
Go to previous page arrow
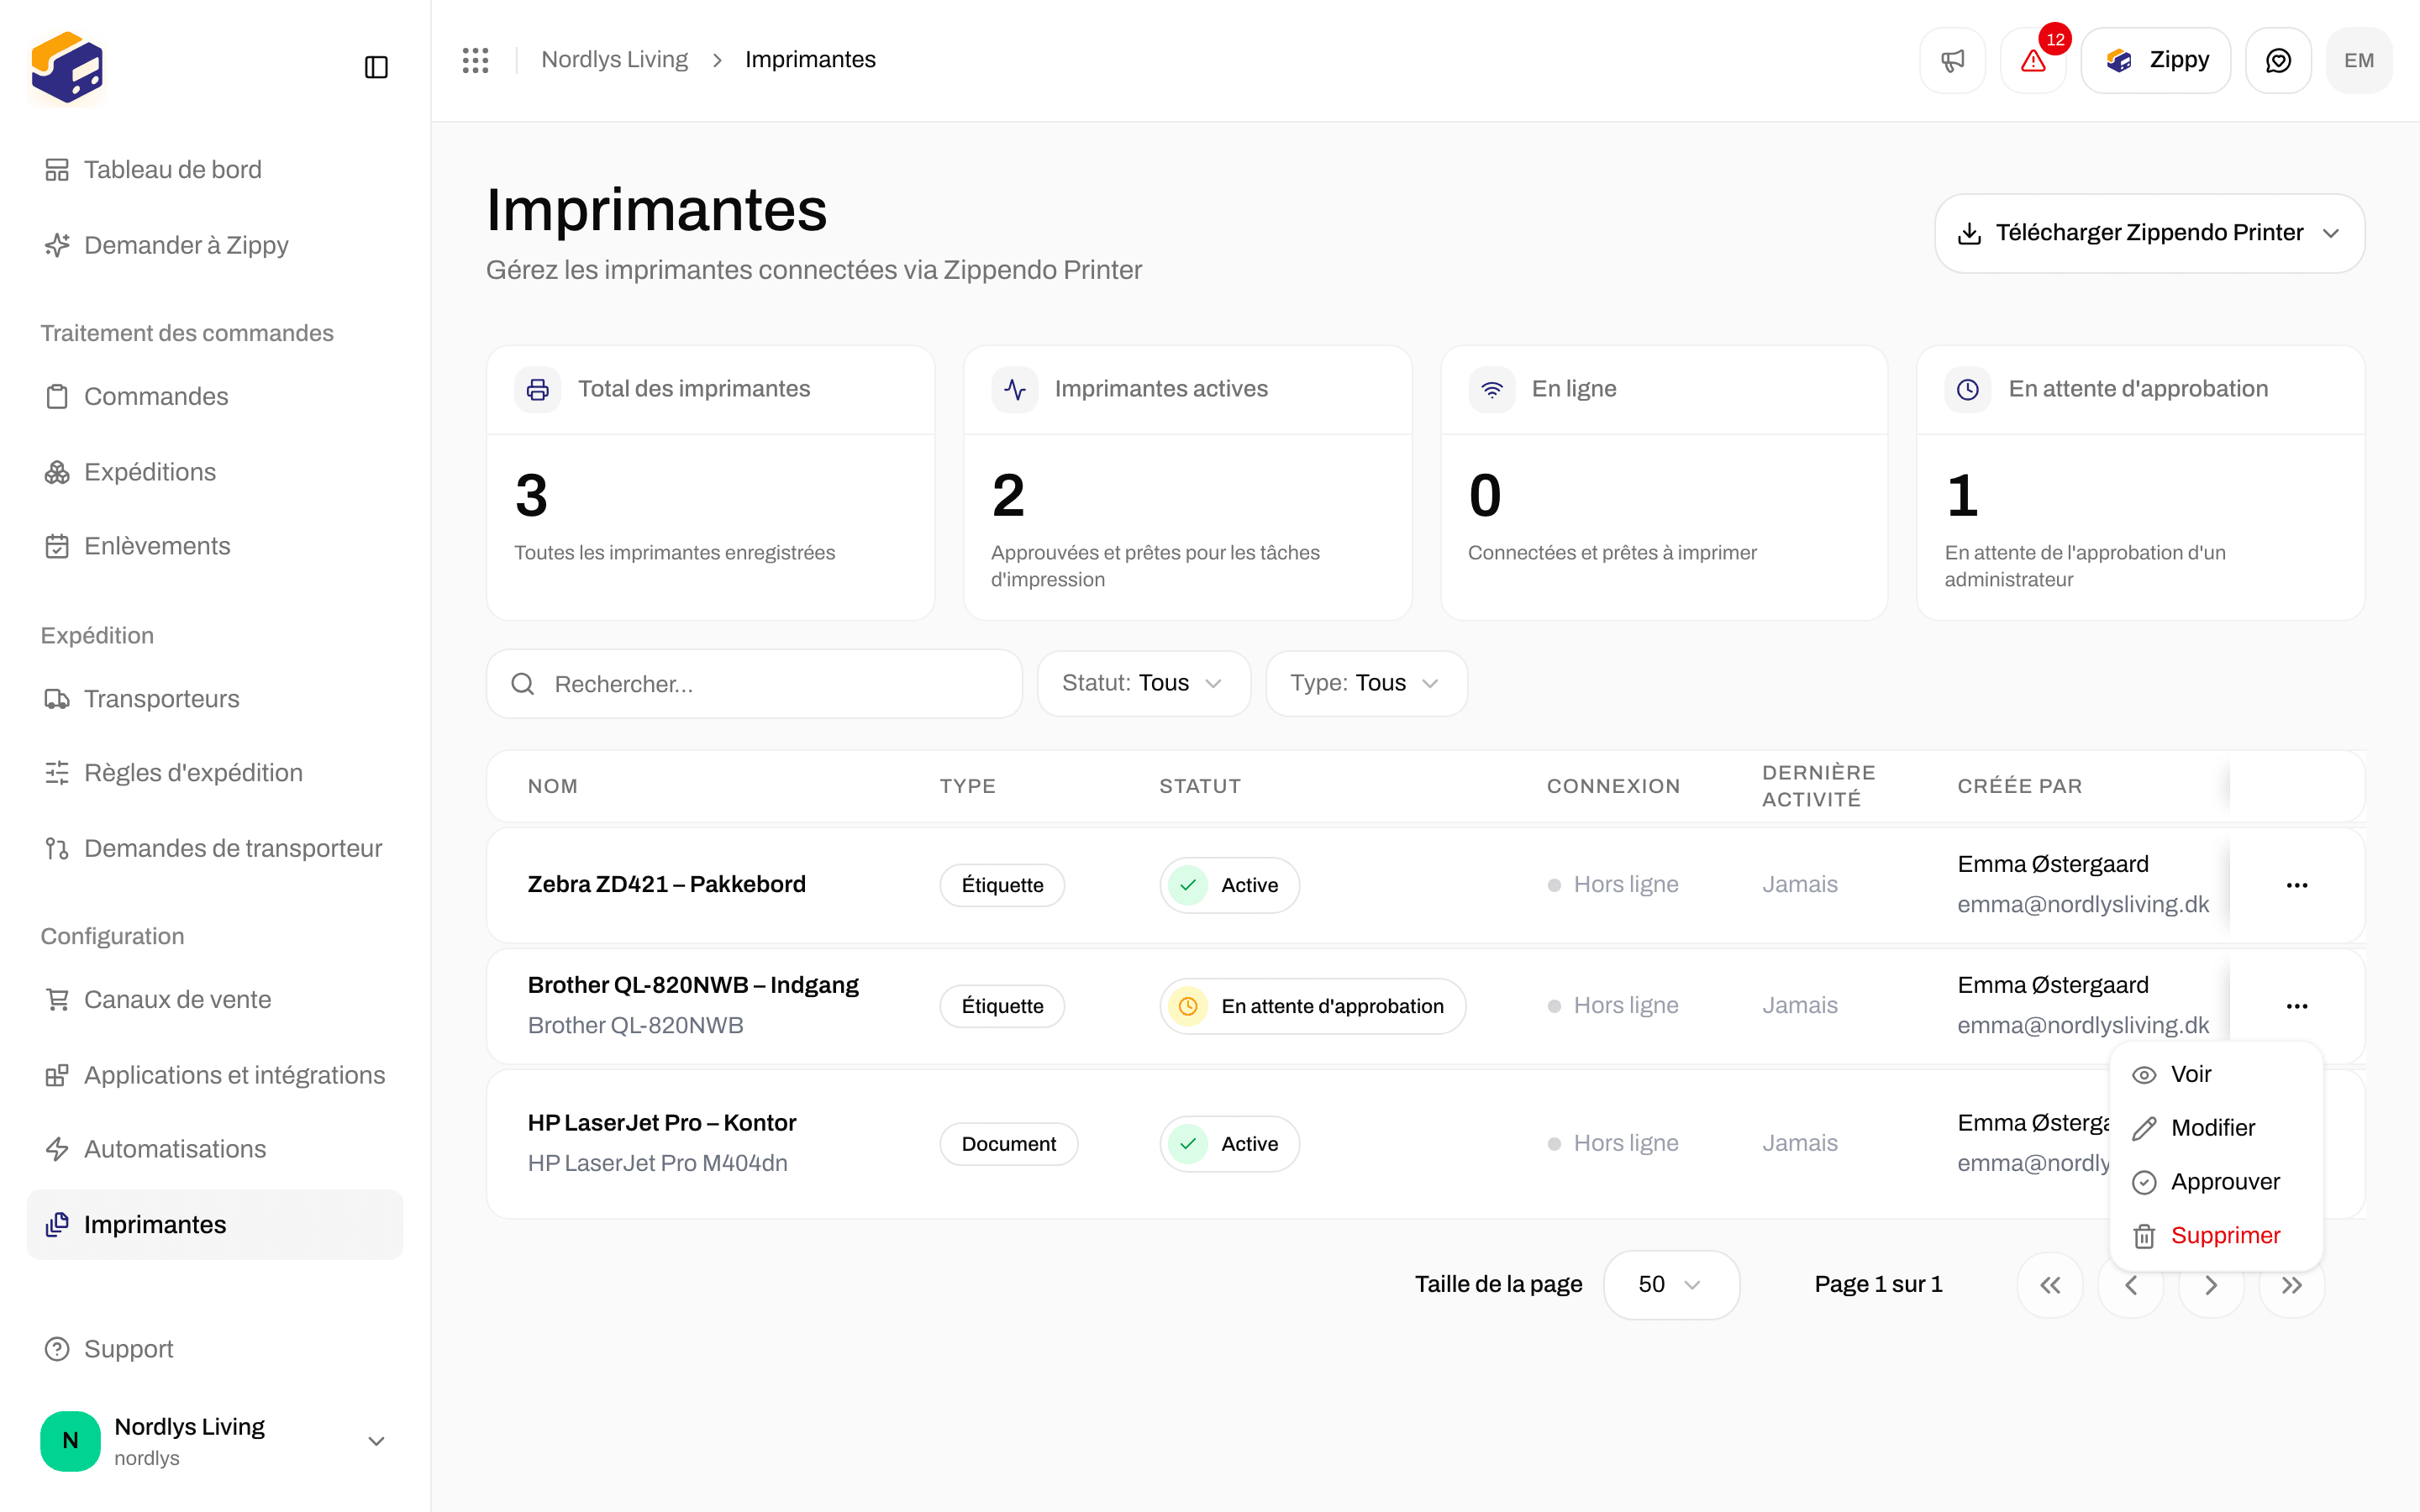pos(2131,1285)
